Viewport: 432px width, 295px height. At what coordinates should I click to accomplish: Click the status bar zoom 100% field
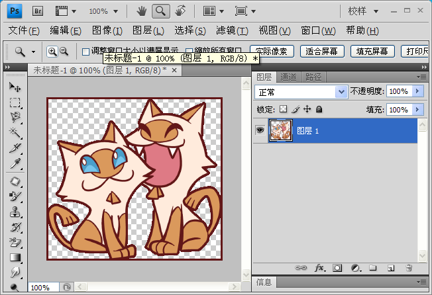coord(43,288)
